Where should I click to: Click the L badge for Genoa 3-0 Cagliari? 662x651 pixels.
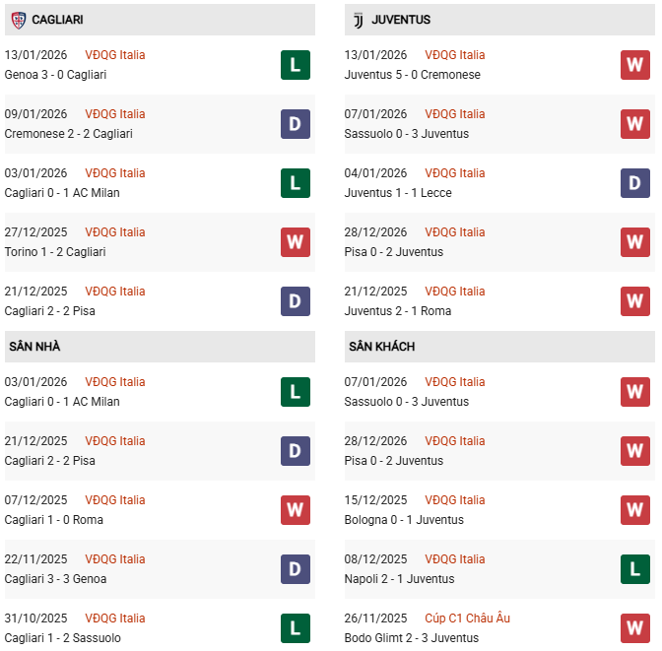click(296, 65)
